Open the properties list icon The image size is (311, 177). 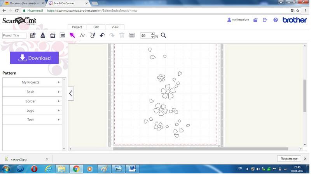(x=132, y=35)
